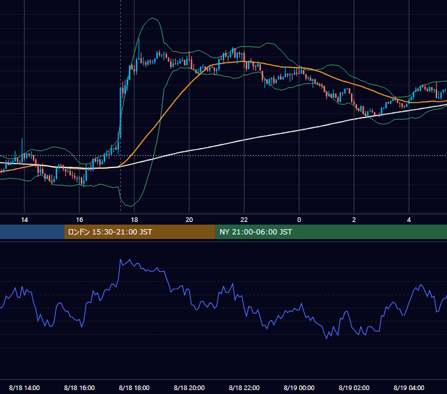Click the 8/19 02:00 time label
Screen dimensions: 447x394
point(354,387)
